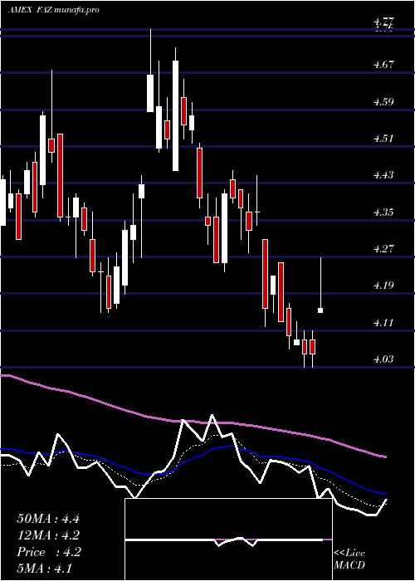Viewport: 415px width, 581px height.
Task: Click the 4.27 price axis label
Action: pos(383,249)
